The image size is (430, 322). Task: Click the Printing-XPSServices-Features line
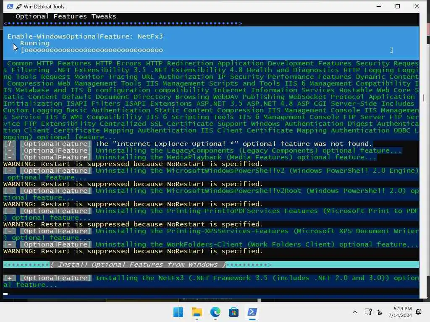[x=211, y=234]
